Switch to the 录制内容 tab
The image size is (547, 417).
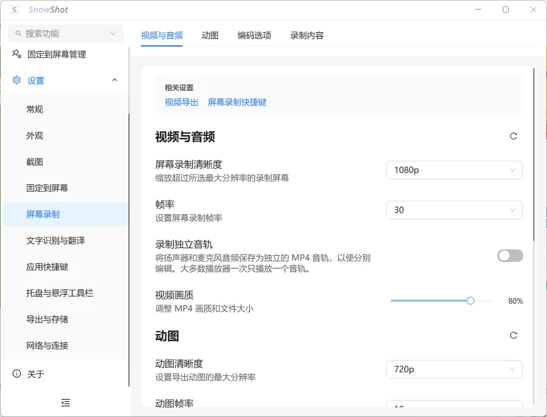[x=306, y=36]
